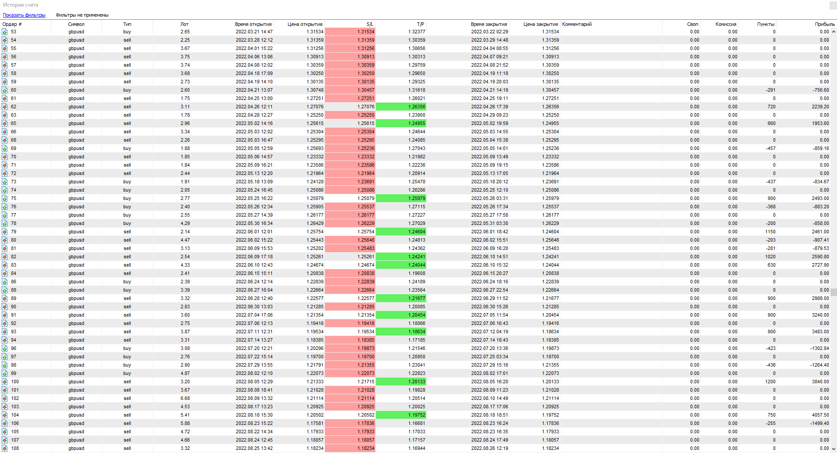This screenshot has height=453, width=837.
Task: Select the buy icon of order 60
Action: 5,90
